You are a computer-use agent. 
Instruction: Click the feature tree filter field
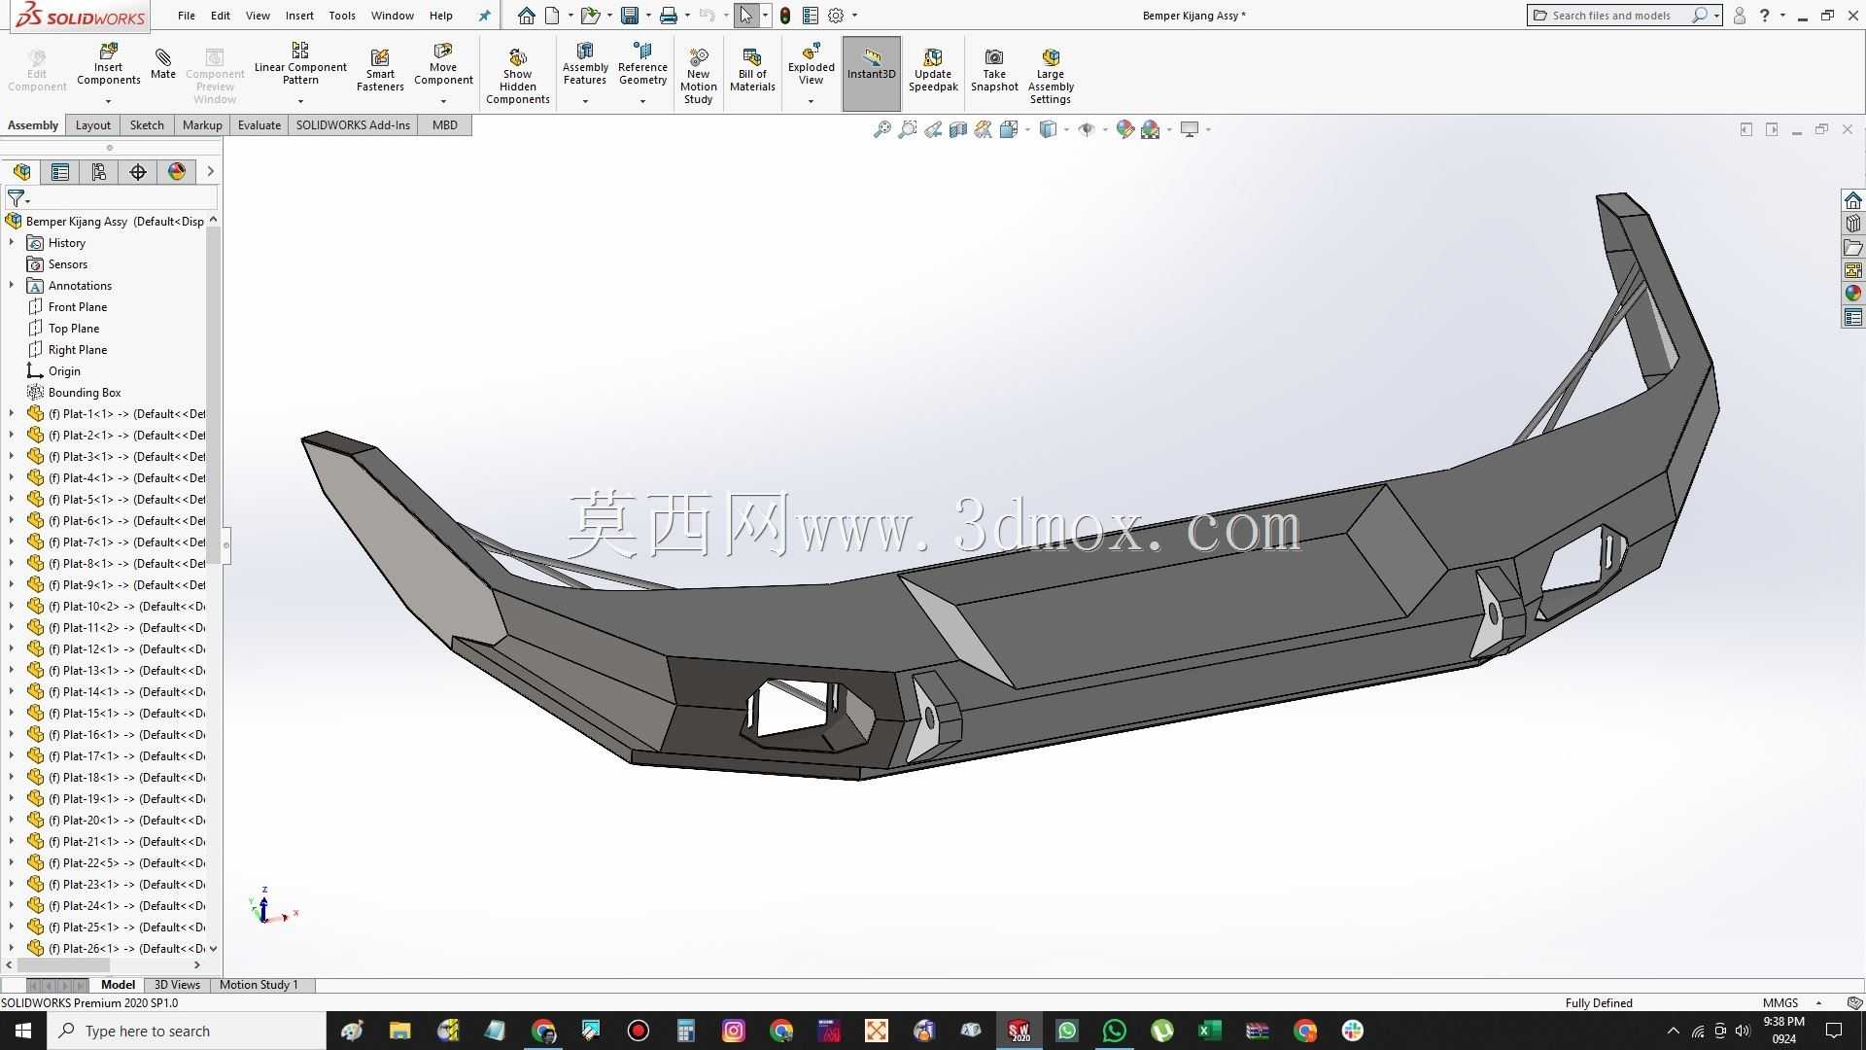click(111, 198)
